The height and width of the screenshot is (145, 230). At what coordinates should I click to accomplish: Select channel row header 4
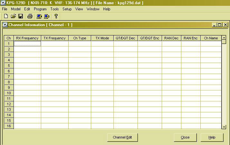[x=9, y=60]
